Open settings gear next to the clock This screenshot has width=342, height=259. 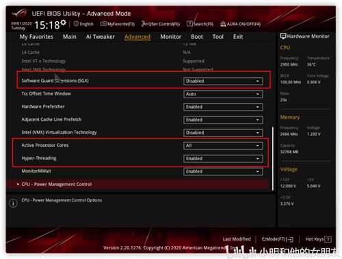64,23
